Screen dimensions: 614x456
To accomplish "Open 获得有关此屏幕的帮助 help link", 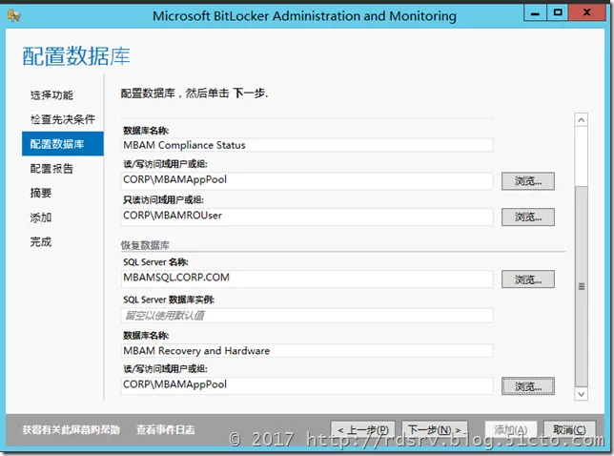I will [71, 429].
